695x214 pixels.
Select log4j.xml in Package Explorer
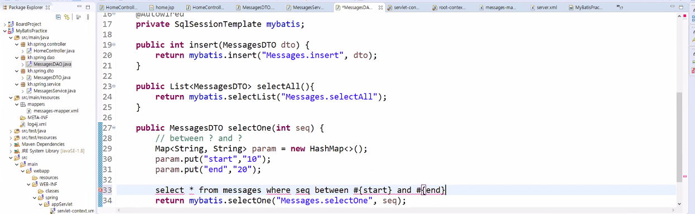click(37, 125)
